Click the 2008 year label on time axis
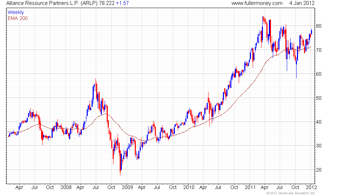 tap(66, 188)
